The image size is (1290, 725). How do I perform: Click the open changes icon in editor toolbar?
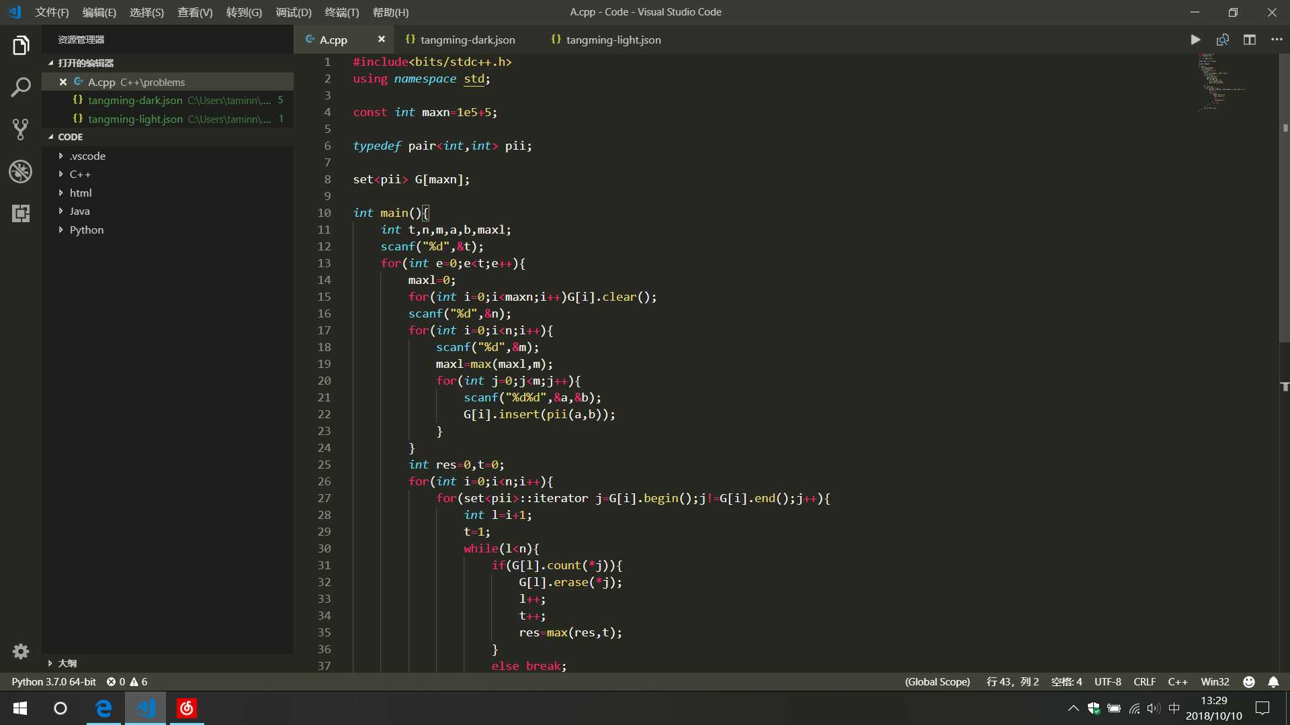tap(1223, 40)
